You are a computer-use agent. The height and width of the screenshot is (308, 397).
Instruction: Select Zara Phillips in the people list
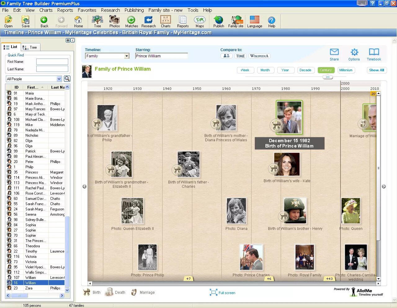36,288
